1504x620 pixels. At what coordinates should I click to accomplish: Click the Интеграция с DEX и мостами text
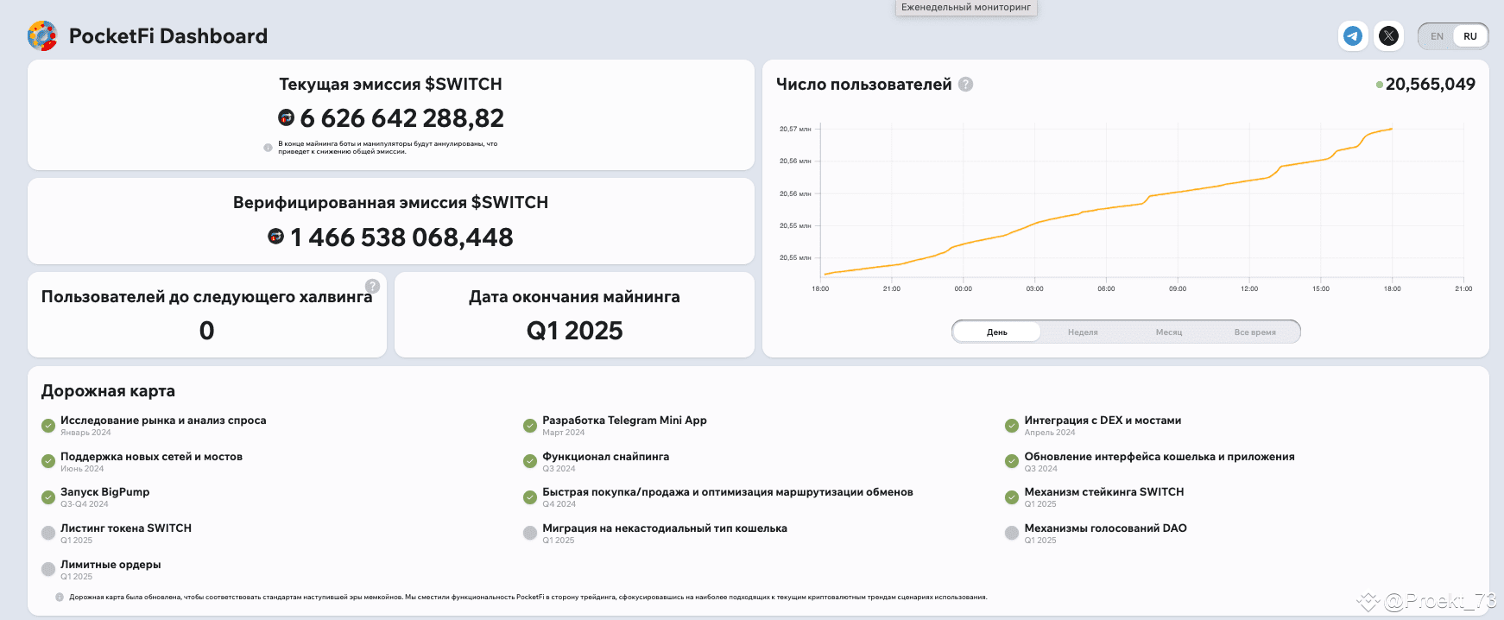pyautogui.click(x=1103, y=421)
